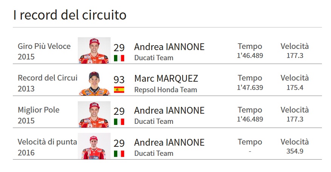
Task: Click the 1'47.639 lap time value
Action: click(x=250, y=87)
